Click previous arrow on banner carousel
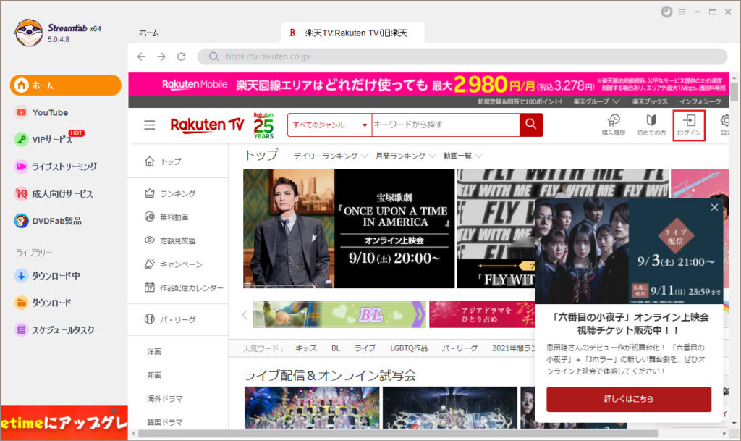741x441 pixels. (245, 314)
